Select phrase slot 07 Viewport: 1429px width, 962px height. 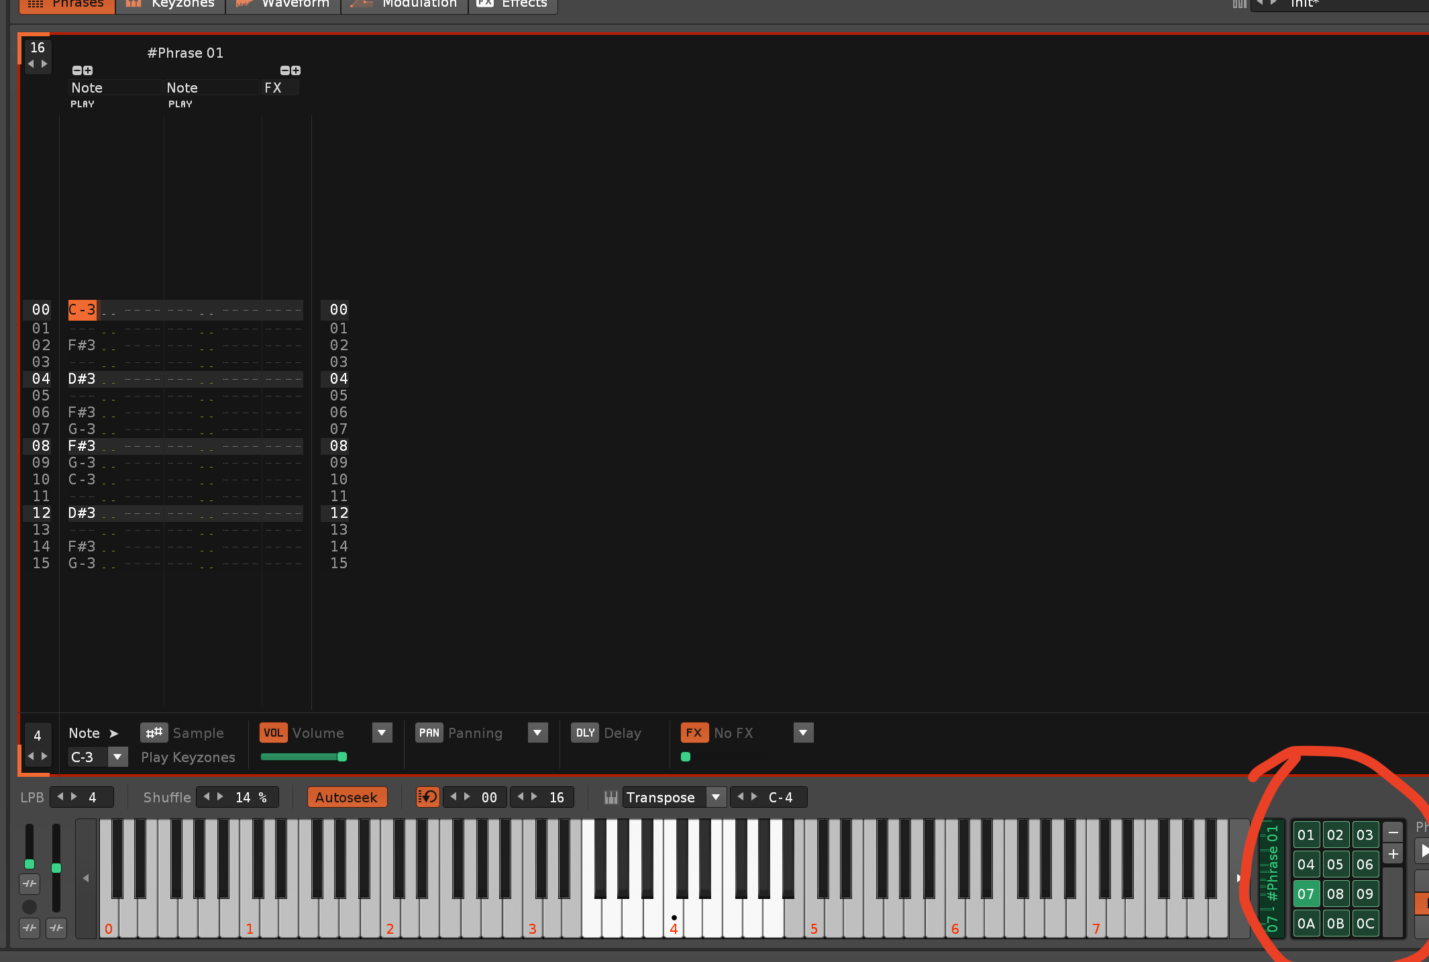1306,894
